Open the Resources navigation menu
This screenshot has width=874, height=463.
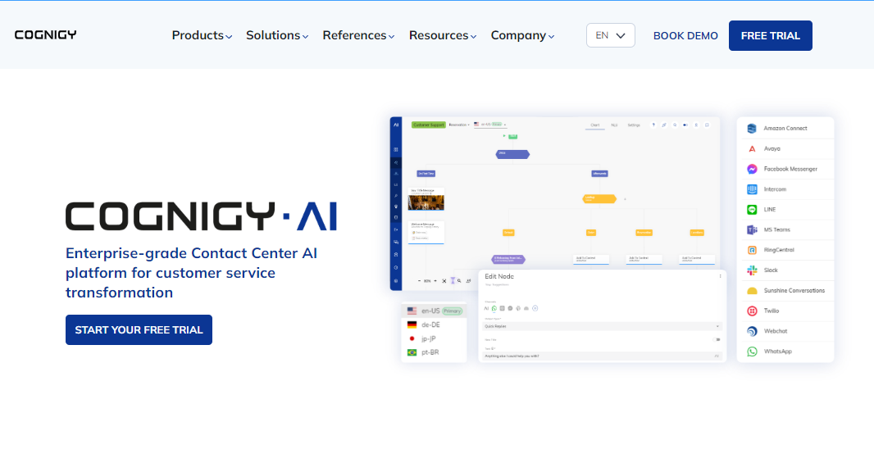point(443,35)
